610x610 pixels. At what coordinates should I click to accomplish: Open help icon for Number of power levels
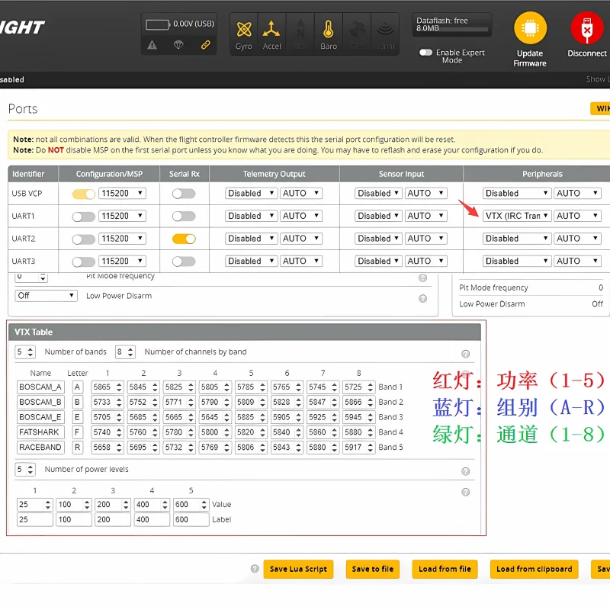(465, 471)
